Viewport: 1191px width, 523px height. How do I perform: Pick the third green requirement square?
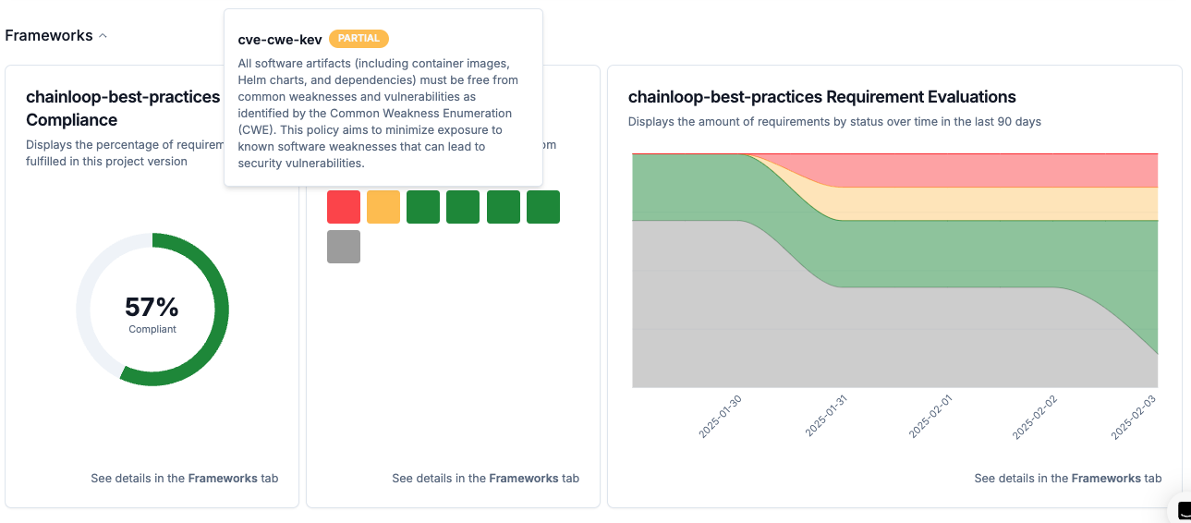[504, 207]
